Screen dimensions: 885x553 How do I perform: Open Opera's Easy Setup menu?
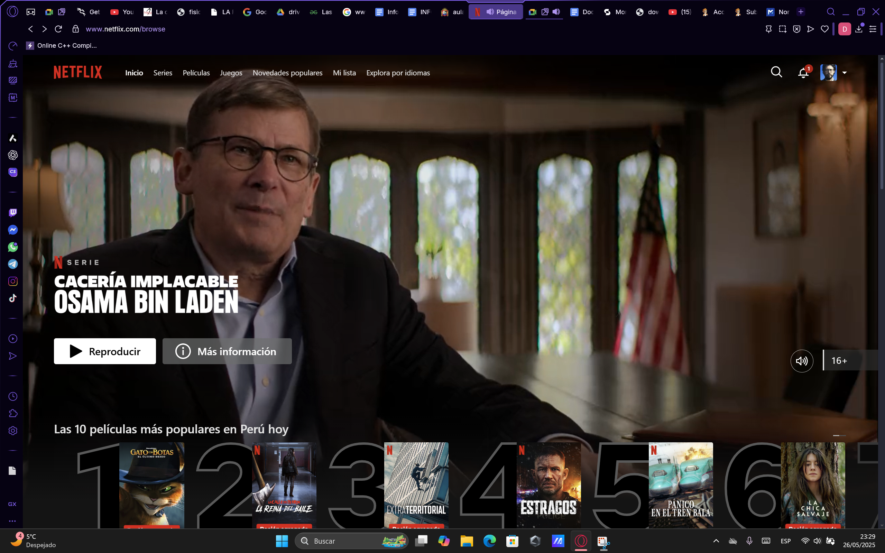pyautogui.click(x=873, y=29)
